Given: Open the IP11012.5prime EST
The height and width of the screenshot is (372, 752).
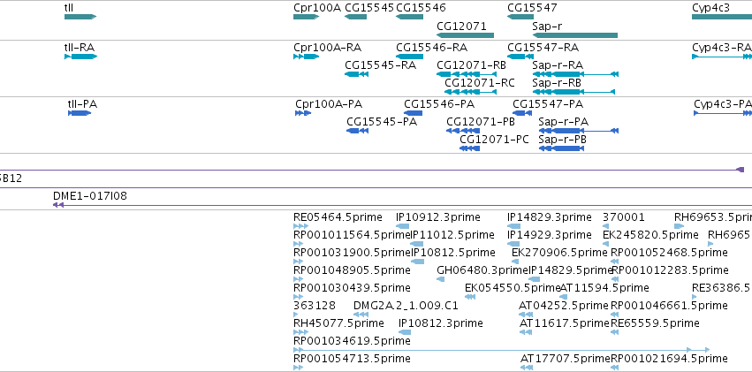Looking at the screenshot, I should 417,244.
